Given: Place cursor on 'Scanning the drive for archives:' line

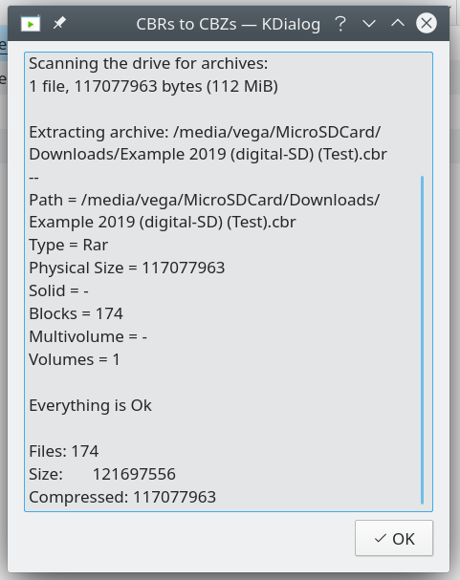Looking at the screenshot, I should tap(148, 64).
